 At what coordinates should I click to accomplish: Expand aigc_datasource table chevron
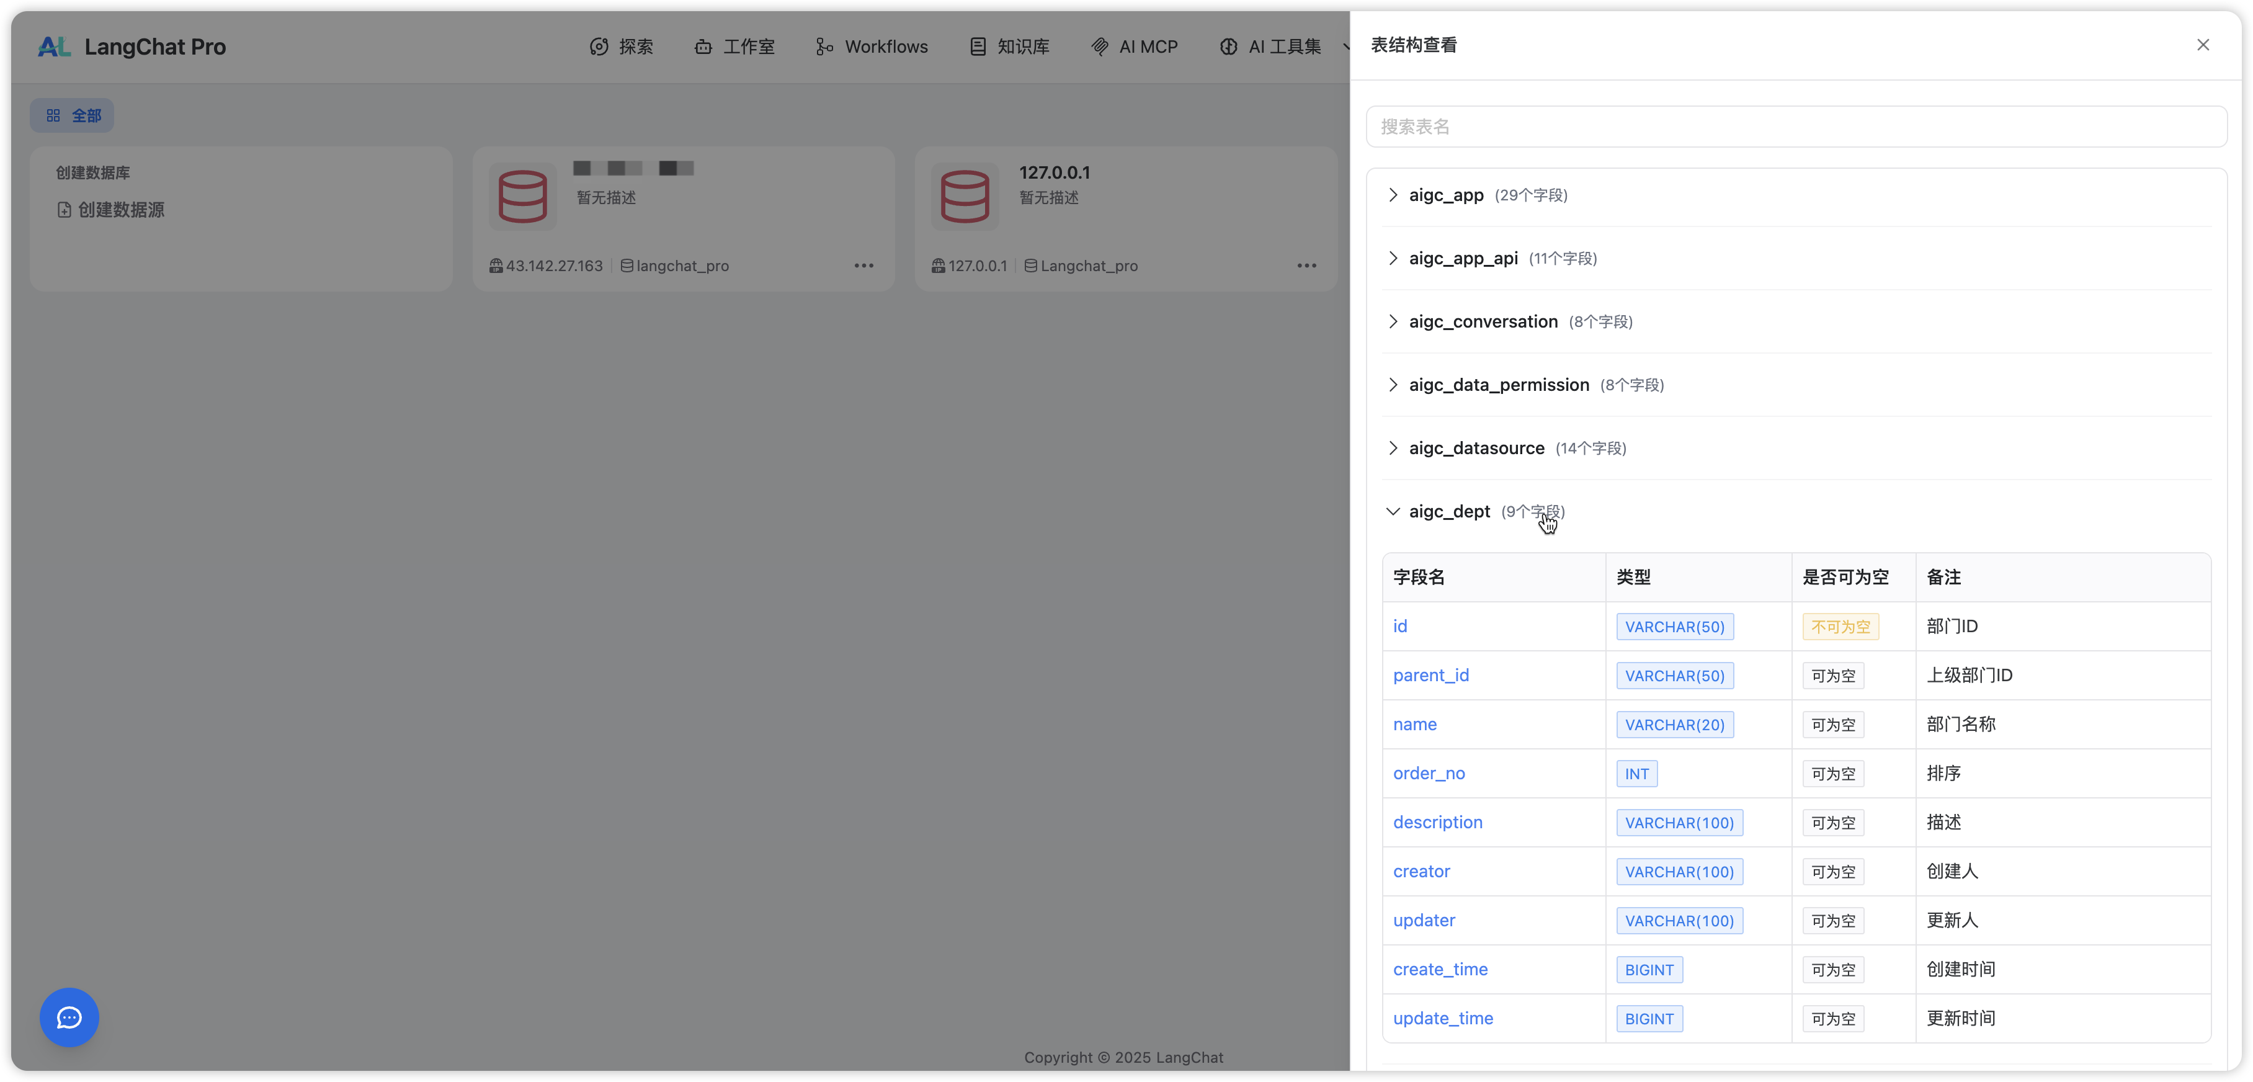1393,448
